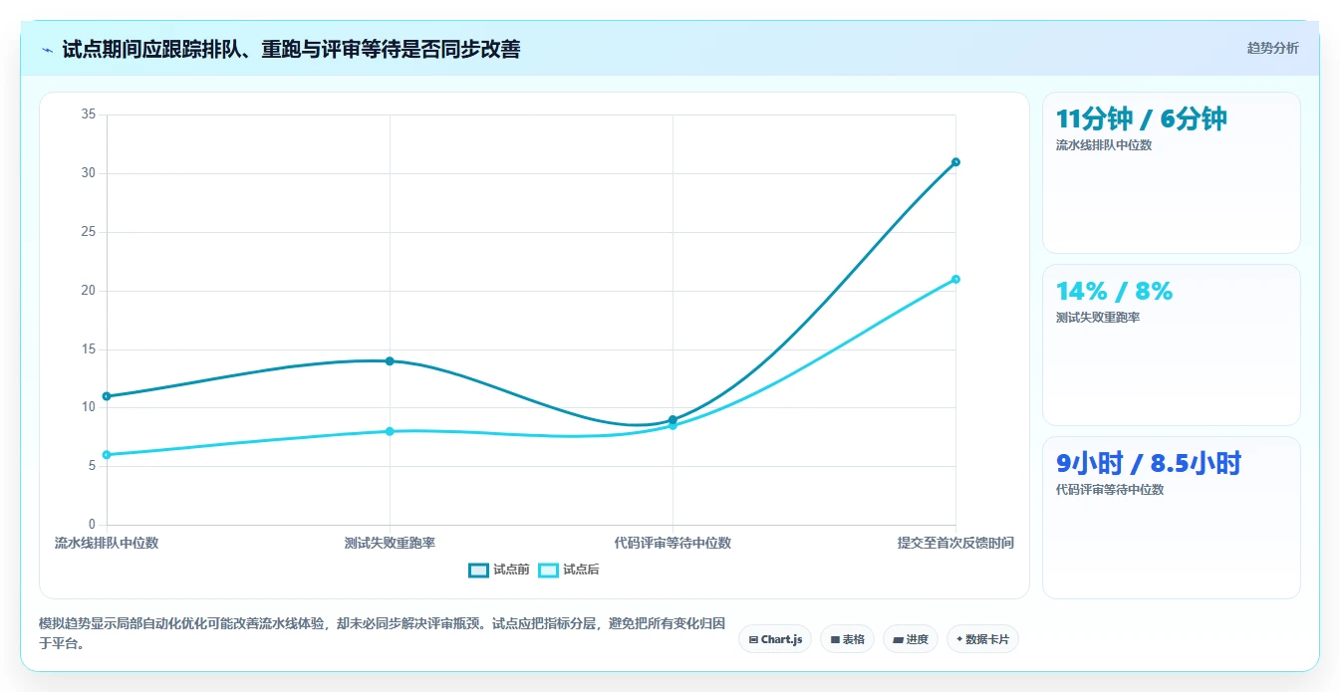Click the 14% / 8% card value
Viewport: 1340px width, 692px height.
coord(1114,291)
